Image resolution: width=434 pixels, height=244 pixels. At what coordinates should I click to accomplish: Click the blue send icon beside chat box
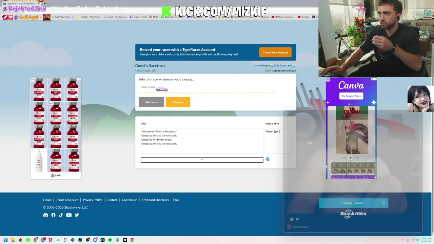tap(268, 159)
